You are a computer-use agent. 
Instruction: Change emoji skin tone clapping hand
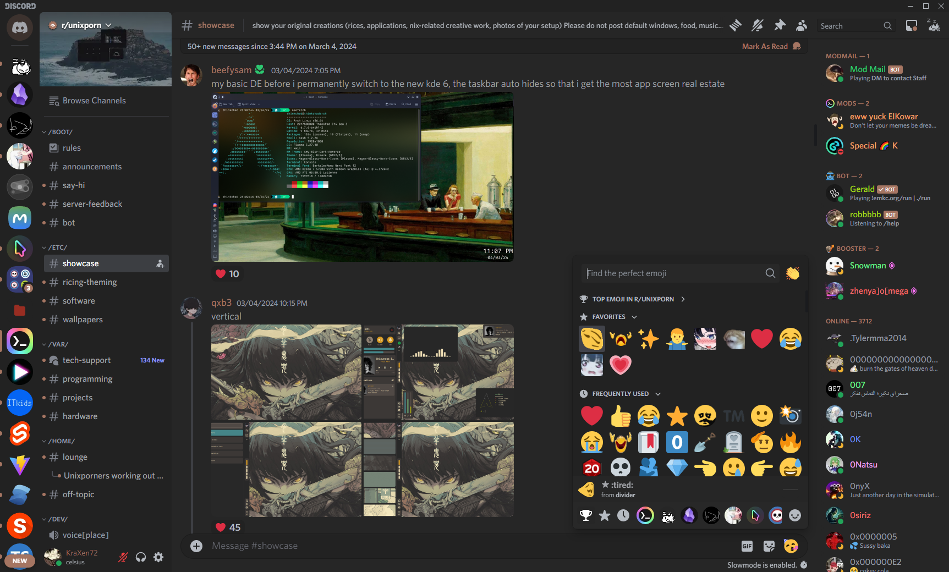(x=793, y=273)
